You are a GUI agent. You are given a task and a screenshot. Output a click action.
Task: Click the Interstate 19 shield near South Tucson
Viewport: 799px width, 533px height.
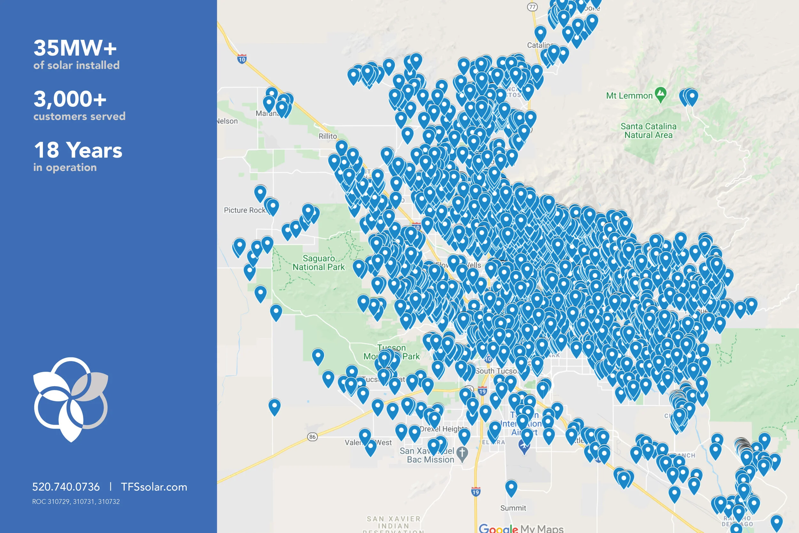tap(482, 391)
